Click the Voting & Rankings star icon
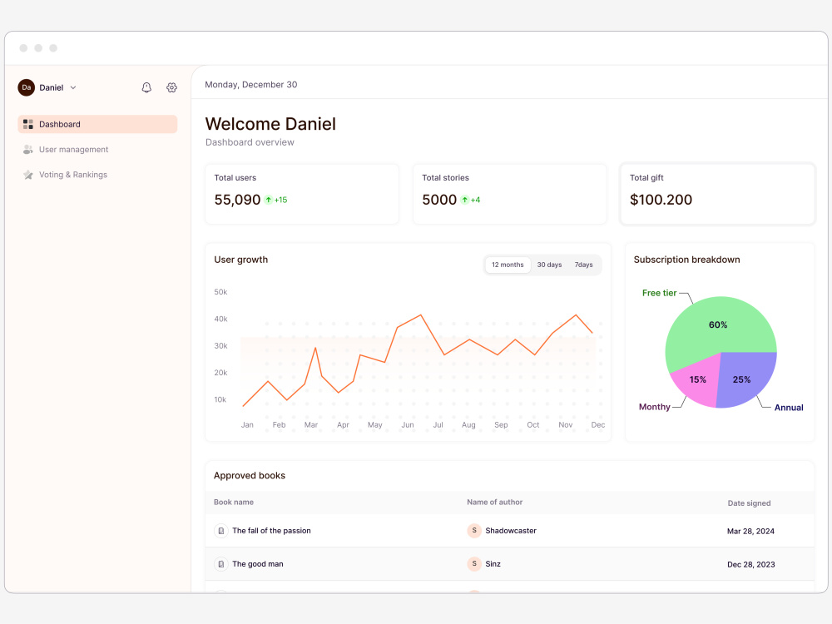This screenshot has width=832, height=624. pos(28,175)
